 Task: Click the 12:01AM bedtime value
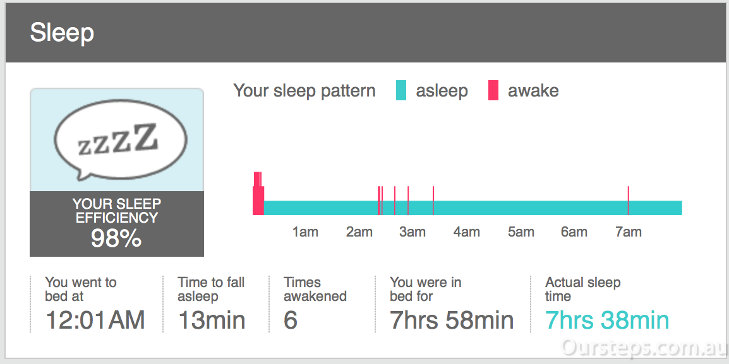coord(95,320)
